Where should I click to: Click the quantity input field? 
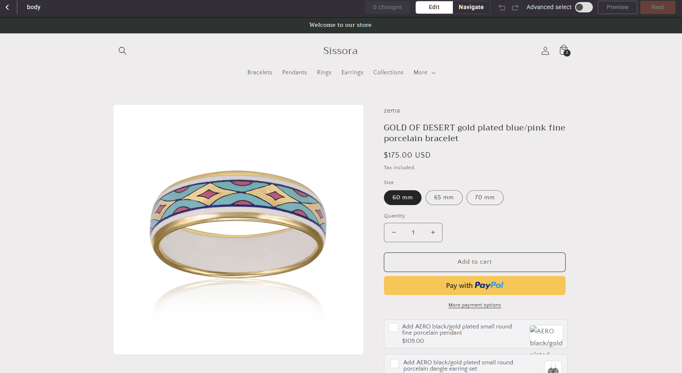coord(413,232)
